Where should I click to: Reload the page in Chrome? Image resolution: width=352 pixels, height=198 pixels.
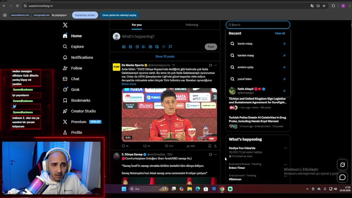pyautogui.click(x=17, y=6)
